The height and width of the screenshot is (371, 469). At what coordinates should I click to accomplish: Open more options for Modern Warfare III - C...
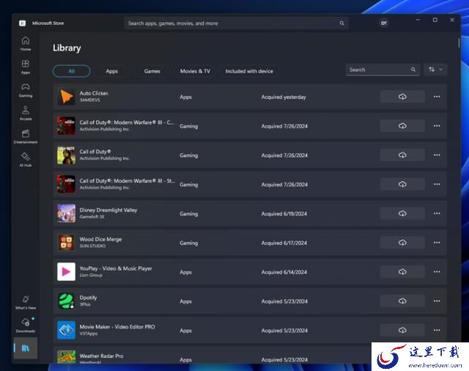pyautogui.click(x=437, y=126)
